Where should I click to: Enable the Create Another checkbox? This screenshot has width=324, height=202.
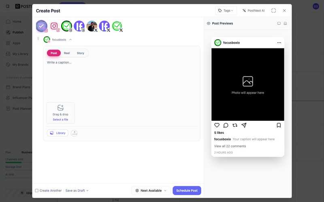(37, 190)
